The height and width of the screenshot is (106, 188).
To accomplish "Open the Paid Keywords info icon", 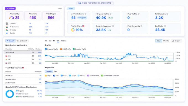I will 142,26.
